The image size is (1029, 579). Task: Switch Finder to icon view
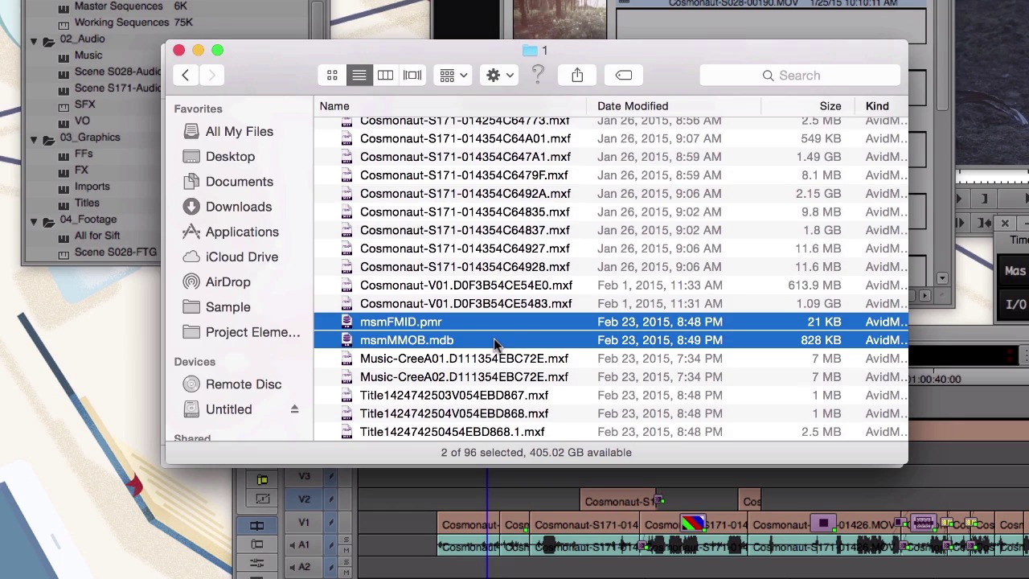332,76
